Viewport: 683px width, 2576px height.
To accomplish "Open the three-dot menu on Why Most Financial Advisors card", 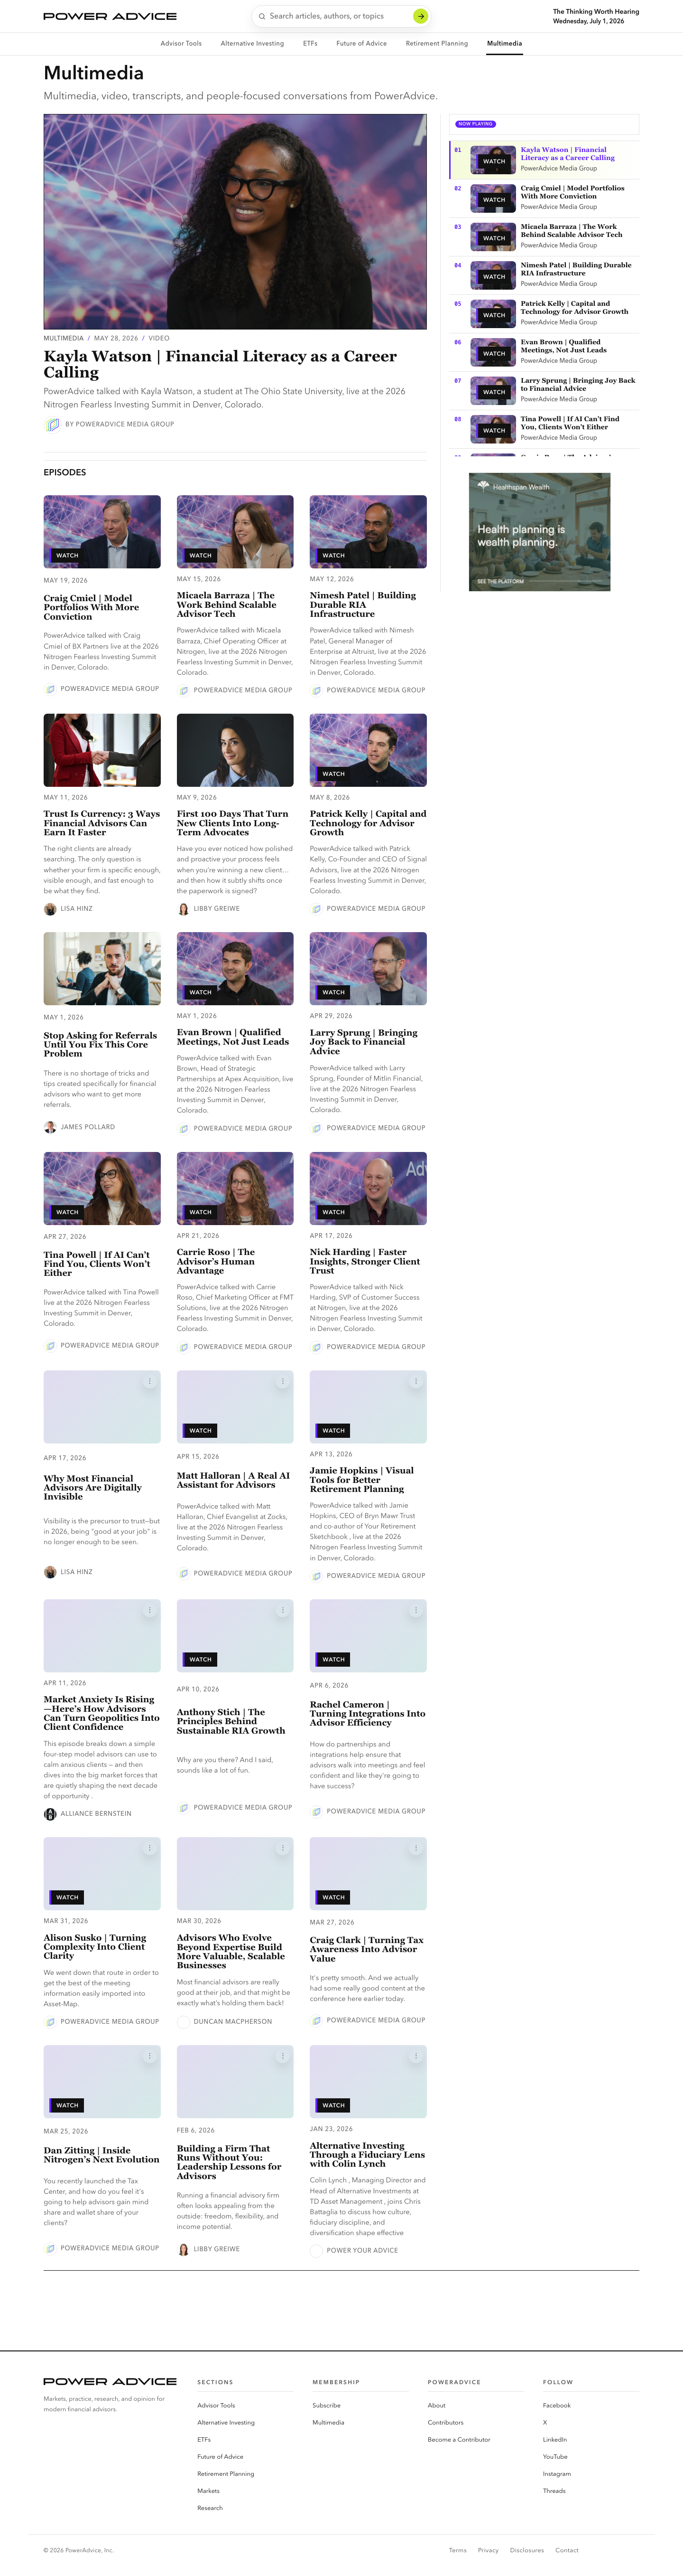I will click(x=150, y=1381).
